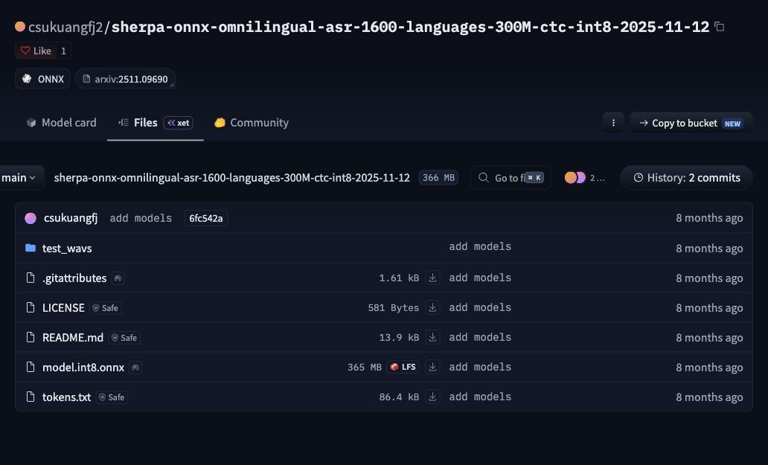Viewport: 768px width, 465px height.
Task: Open csukuangfj committer profile
Action: click(x=71, y=218)
